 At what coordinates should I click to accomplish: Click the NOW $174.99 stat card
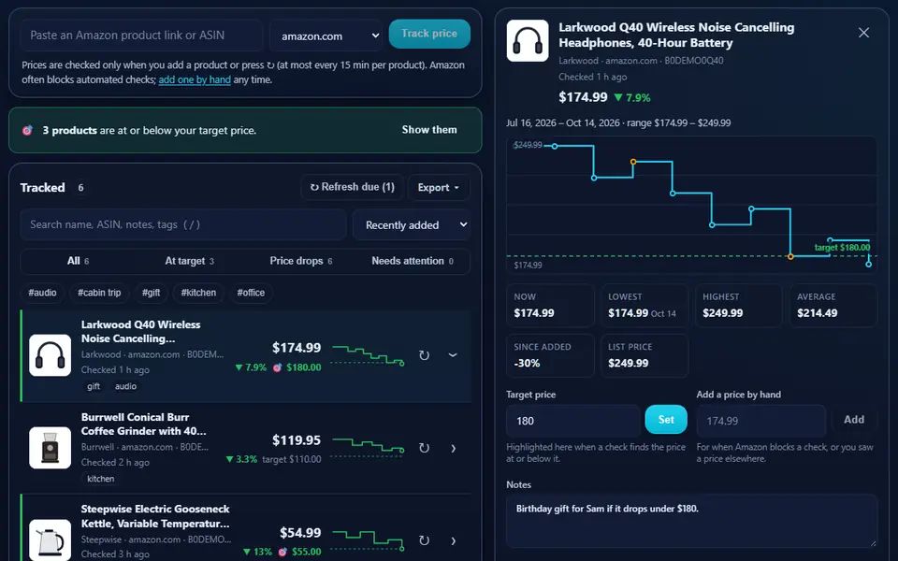(550, 306)
